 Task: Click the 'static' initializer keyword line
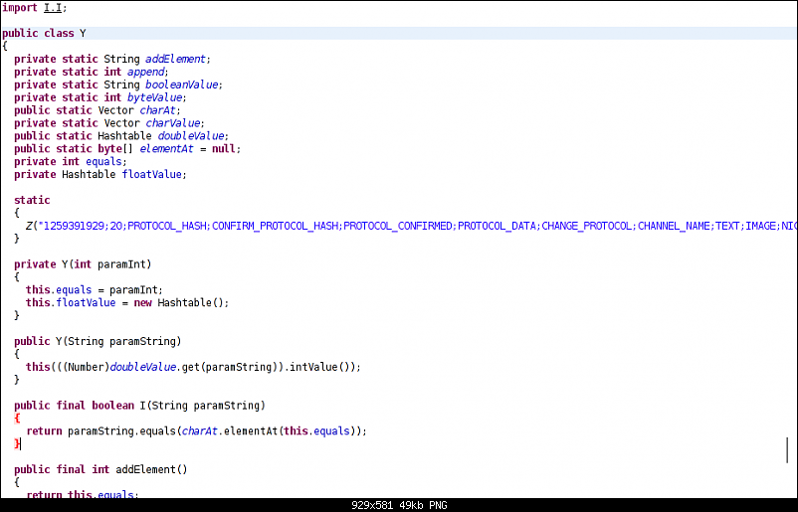pyautogui.click(x=32, y=200)
